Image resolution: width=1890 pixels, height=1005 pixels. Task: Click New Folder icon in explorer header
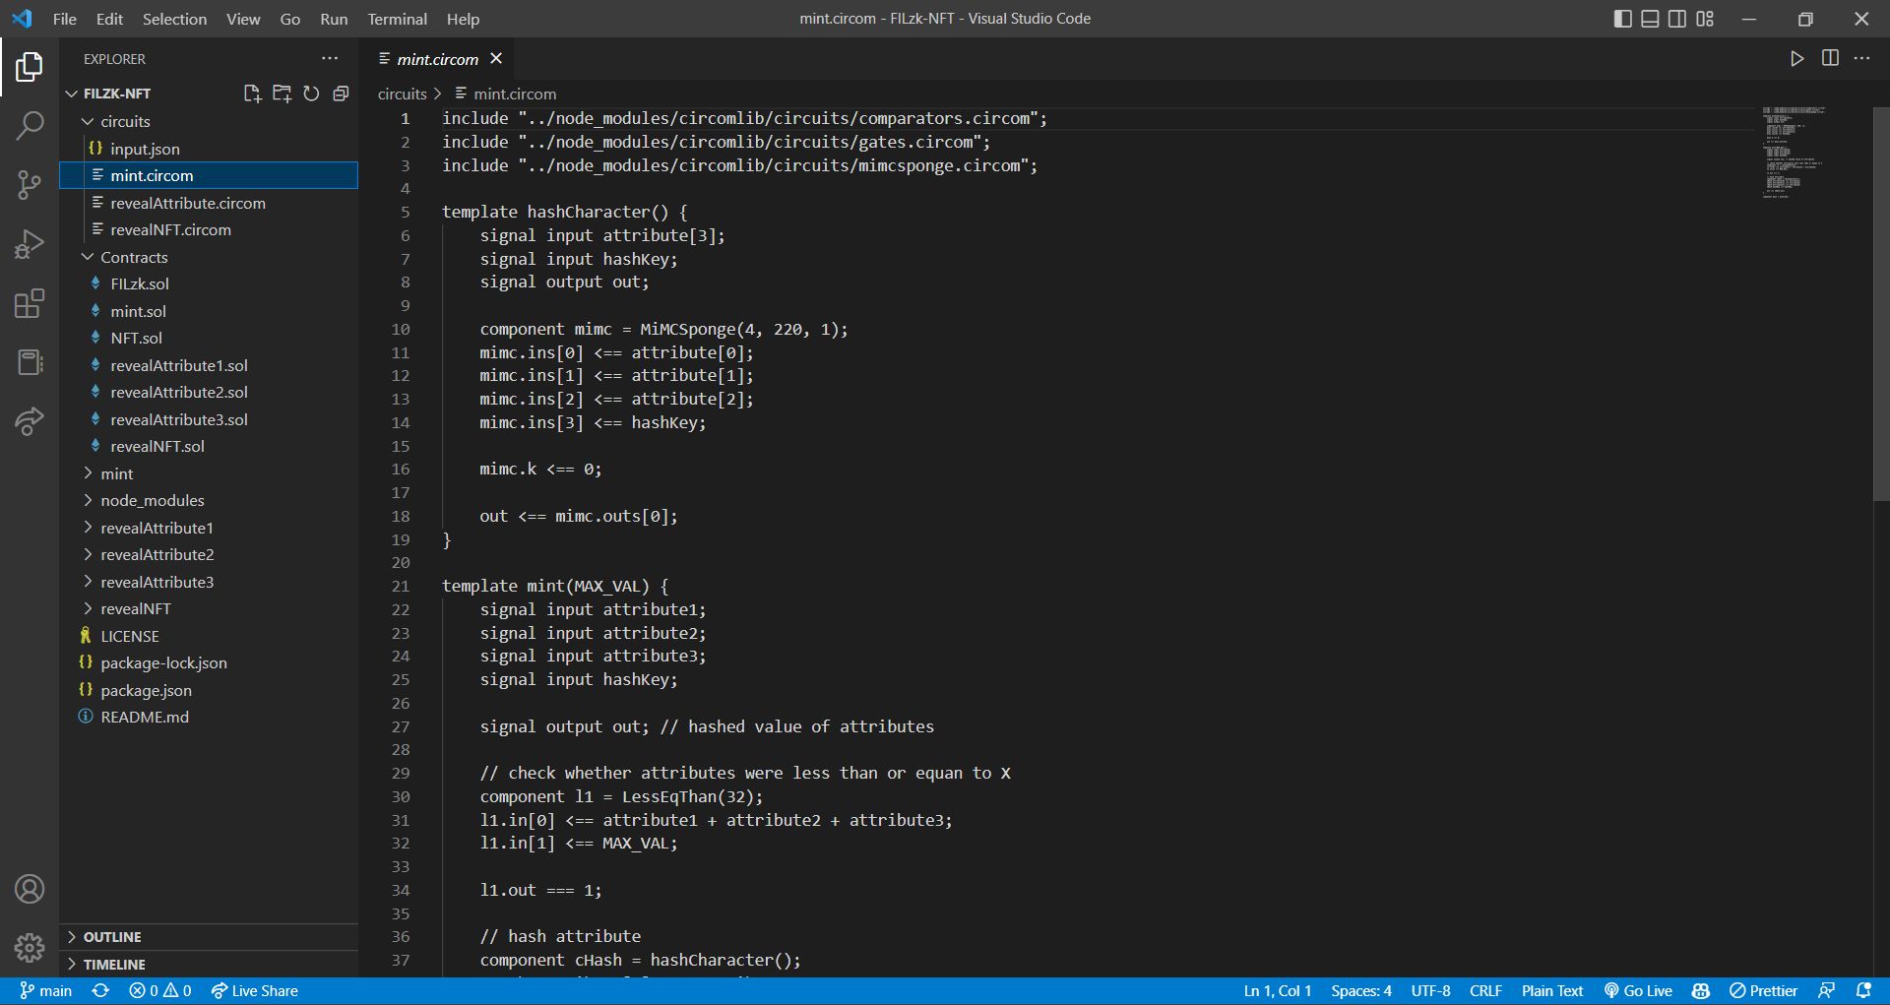pyautogui.click(x=282, y=94)
